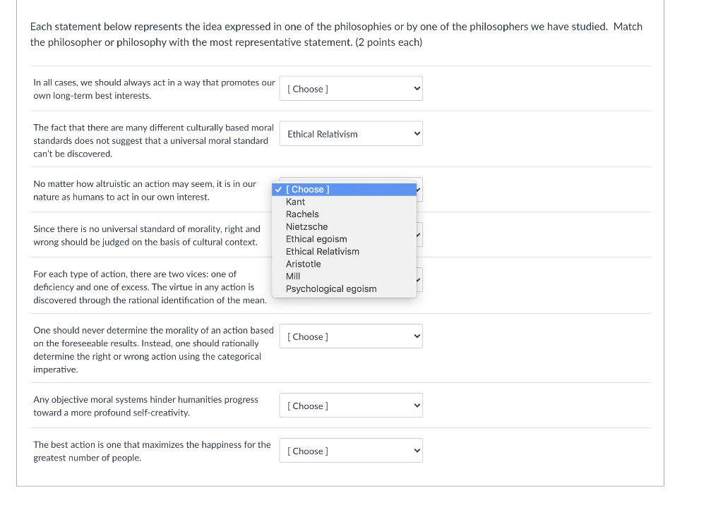Open the Ethical Relativism dropdown

point(351,134)
